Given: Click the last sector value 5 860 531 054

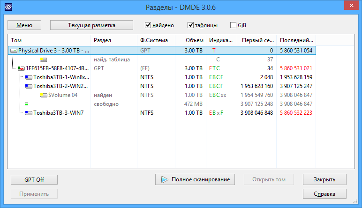Looking at the screenshot, I should pos(296,51).
